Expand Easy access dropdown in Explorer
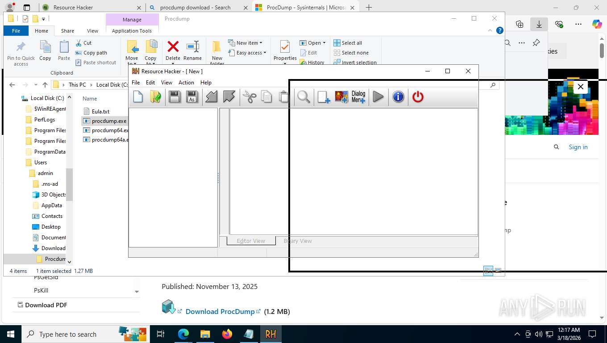607x343 pixels. click(x=247, y=53)
